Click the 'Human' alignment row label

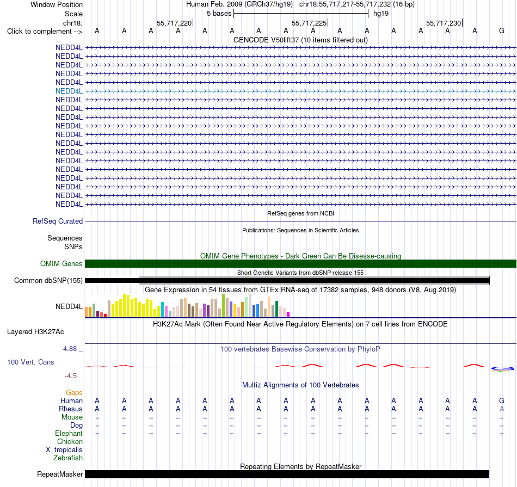point(71,400)
